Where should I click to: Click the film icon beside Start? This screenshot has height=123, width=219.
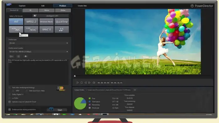pos(51,109)
